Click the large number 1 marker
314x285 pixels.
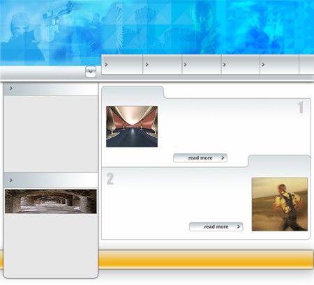[x=301, y=107]
